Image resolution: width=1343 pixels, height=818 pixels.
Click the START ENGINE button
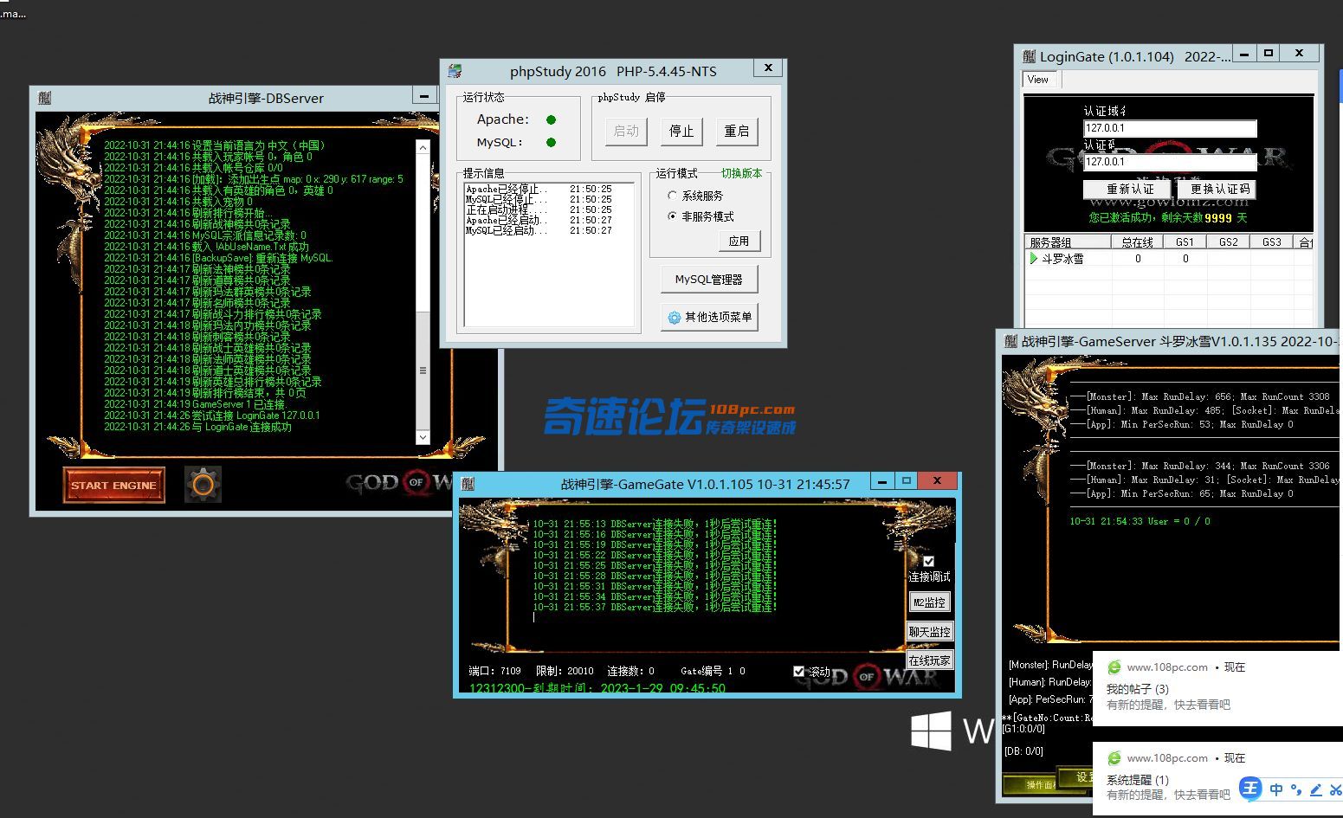(113, 485)
